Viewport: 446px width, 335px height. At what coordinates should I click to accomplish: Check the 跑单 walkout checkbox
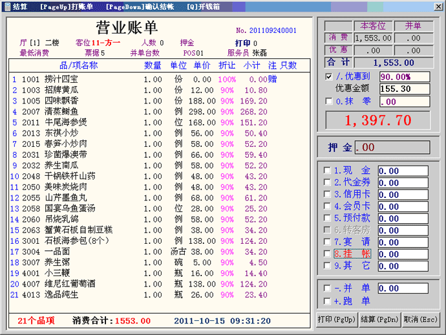(328, 301)
